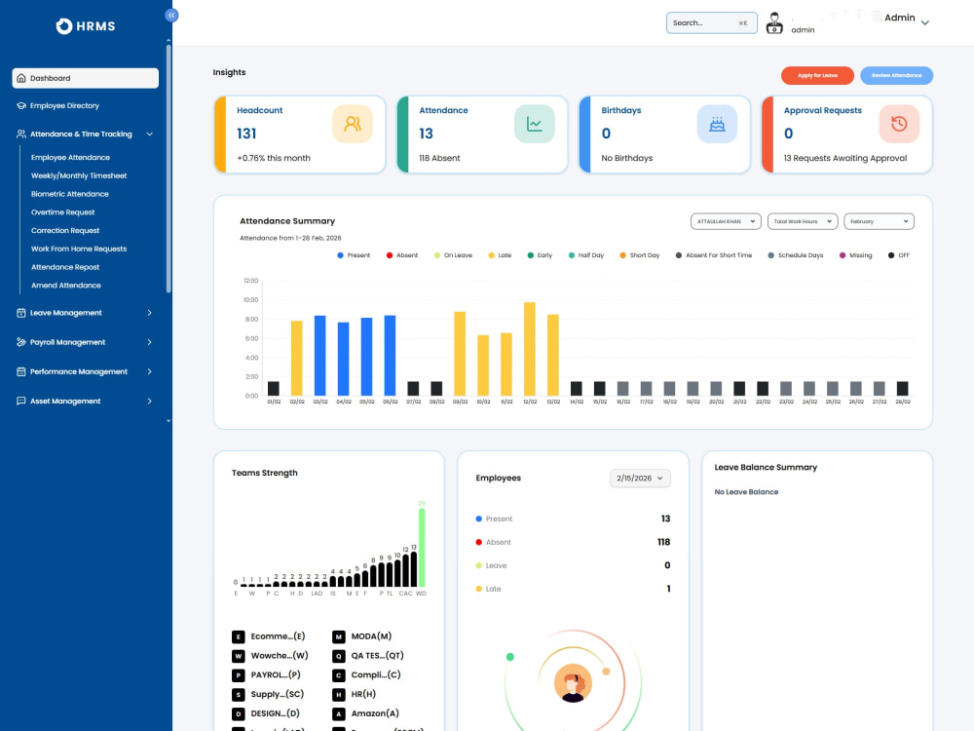
Task: Toggle the Missing legend series
Action: tap(856, 255)
